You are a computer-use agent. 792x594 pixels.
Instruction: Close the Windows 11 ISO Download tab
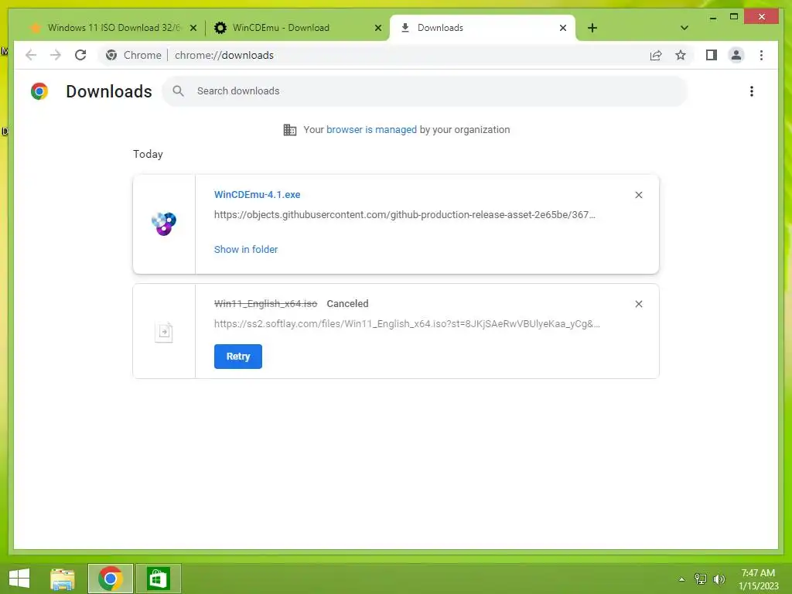(x=193, y=29)
